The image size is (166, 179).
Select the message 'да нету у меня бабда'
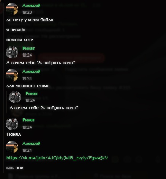[x=30, y=20]
